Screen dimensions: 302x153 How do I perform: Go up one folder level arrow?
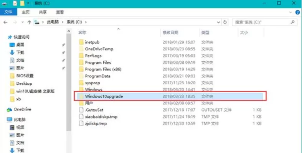coord(29,22)
